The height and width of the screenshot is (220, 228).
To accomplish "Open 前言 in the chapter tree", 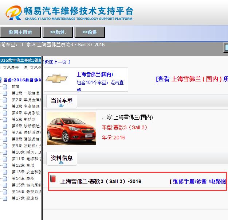I will point(16,87).
